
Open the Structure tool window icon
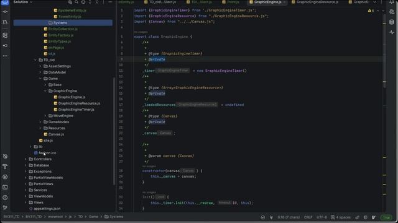pos(5,35)
